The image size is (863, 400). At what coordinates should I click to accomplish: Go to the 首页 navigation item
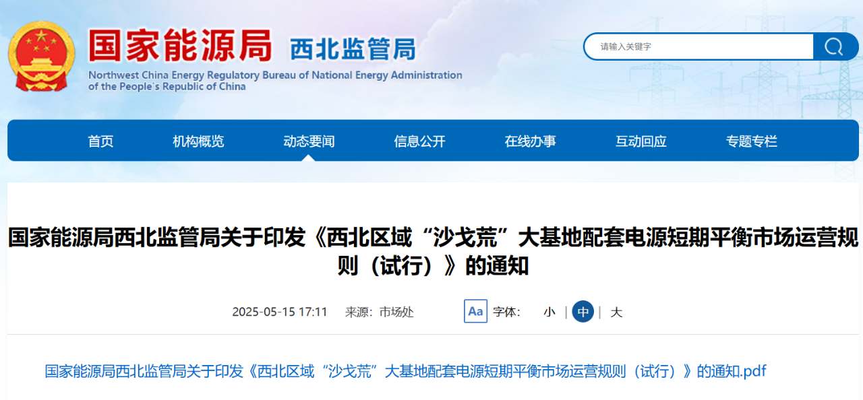point(100,141)
